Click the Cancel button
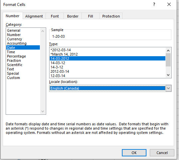 162,153
